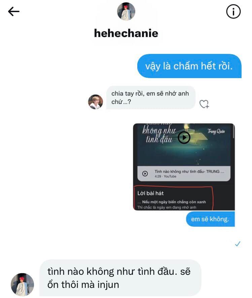Open the shared video screenshot image
Image resolution: width=252 pixels, height=298 pixels.
184,167
